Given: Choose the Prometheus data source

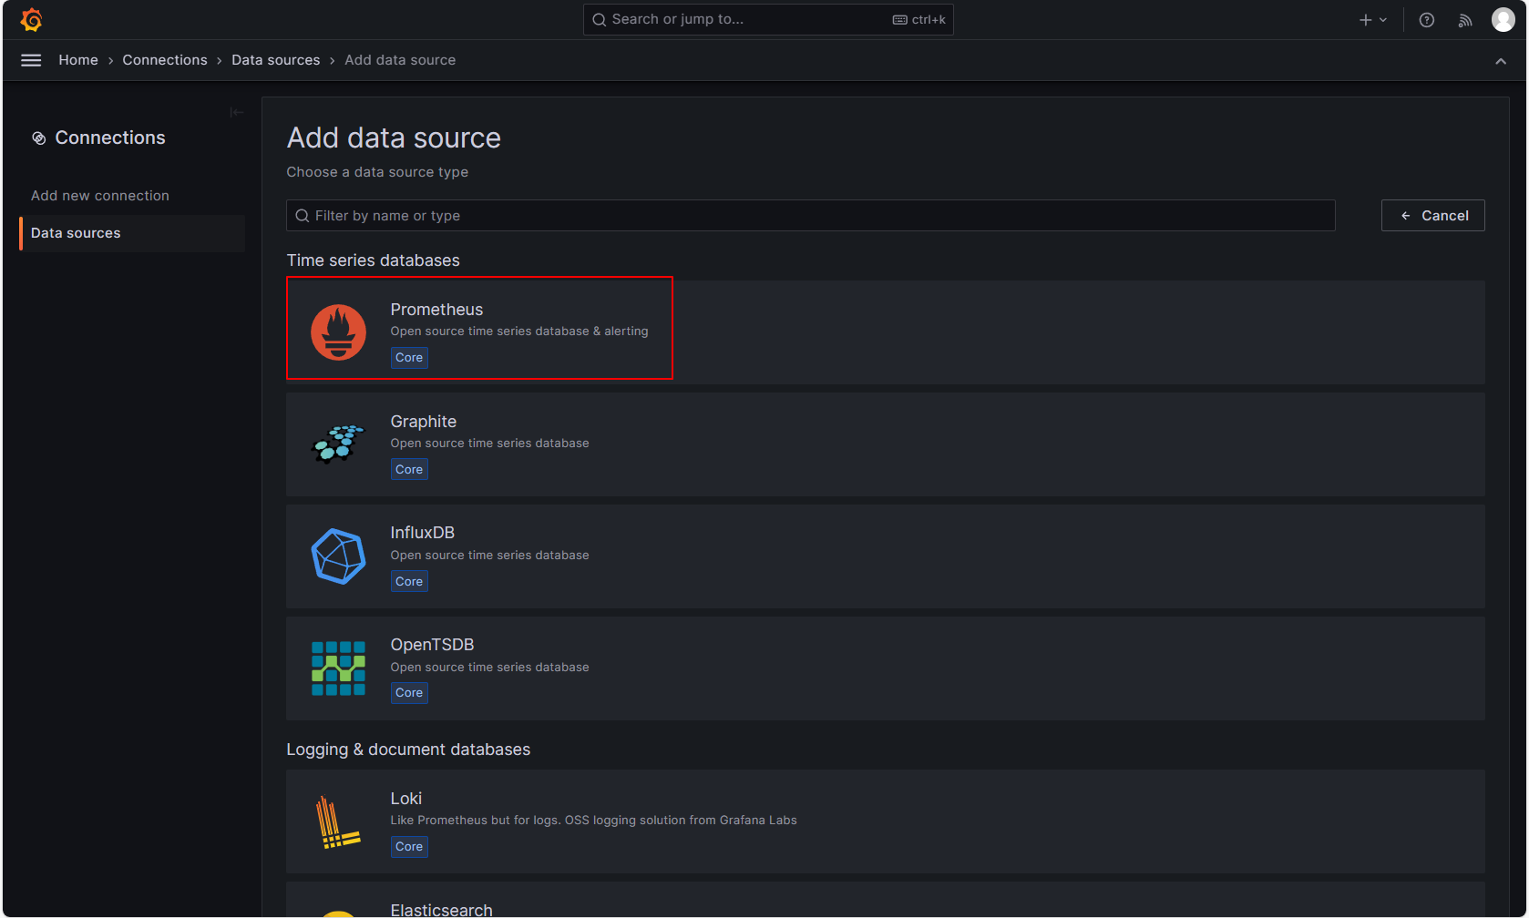Looking at the screenshot, I should 885,332.
